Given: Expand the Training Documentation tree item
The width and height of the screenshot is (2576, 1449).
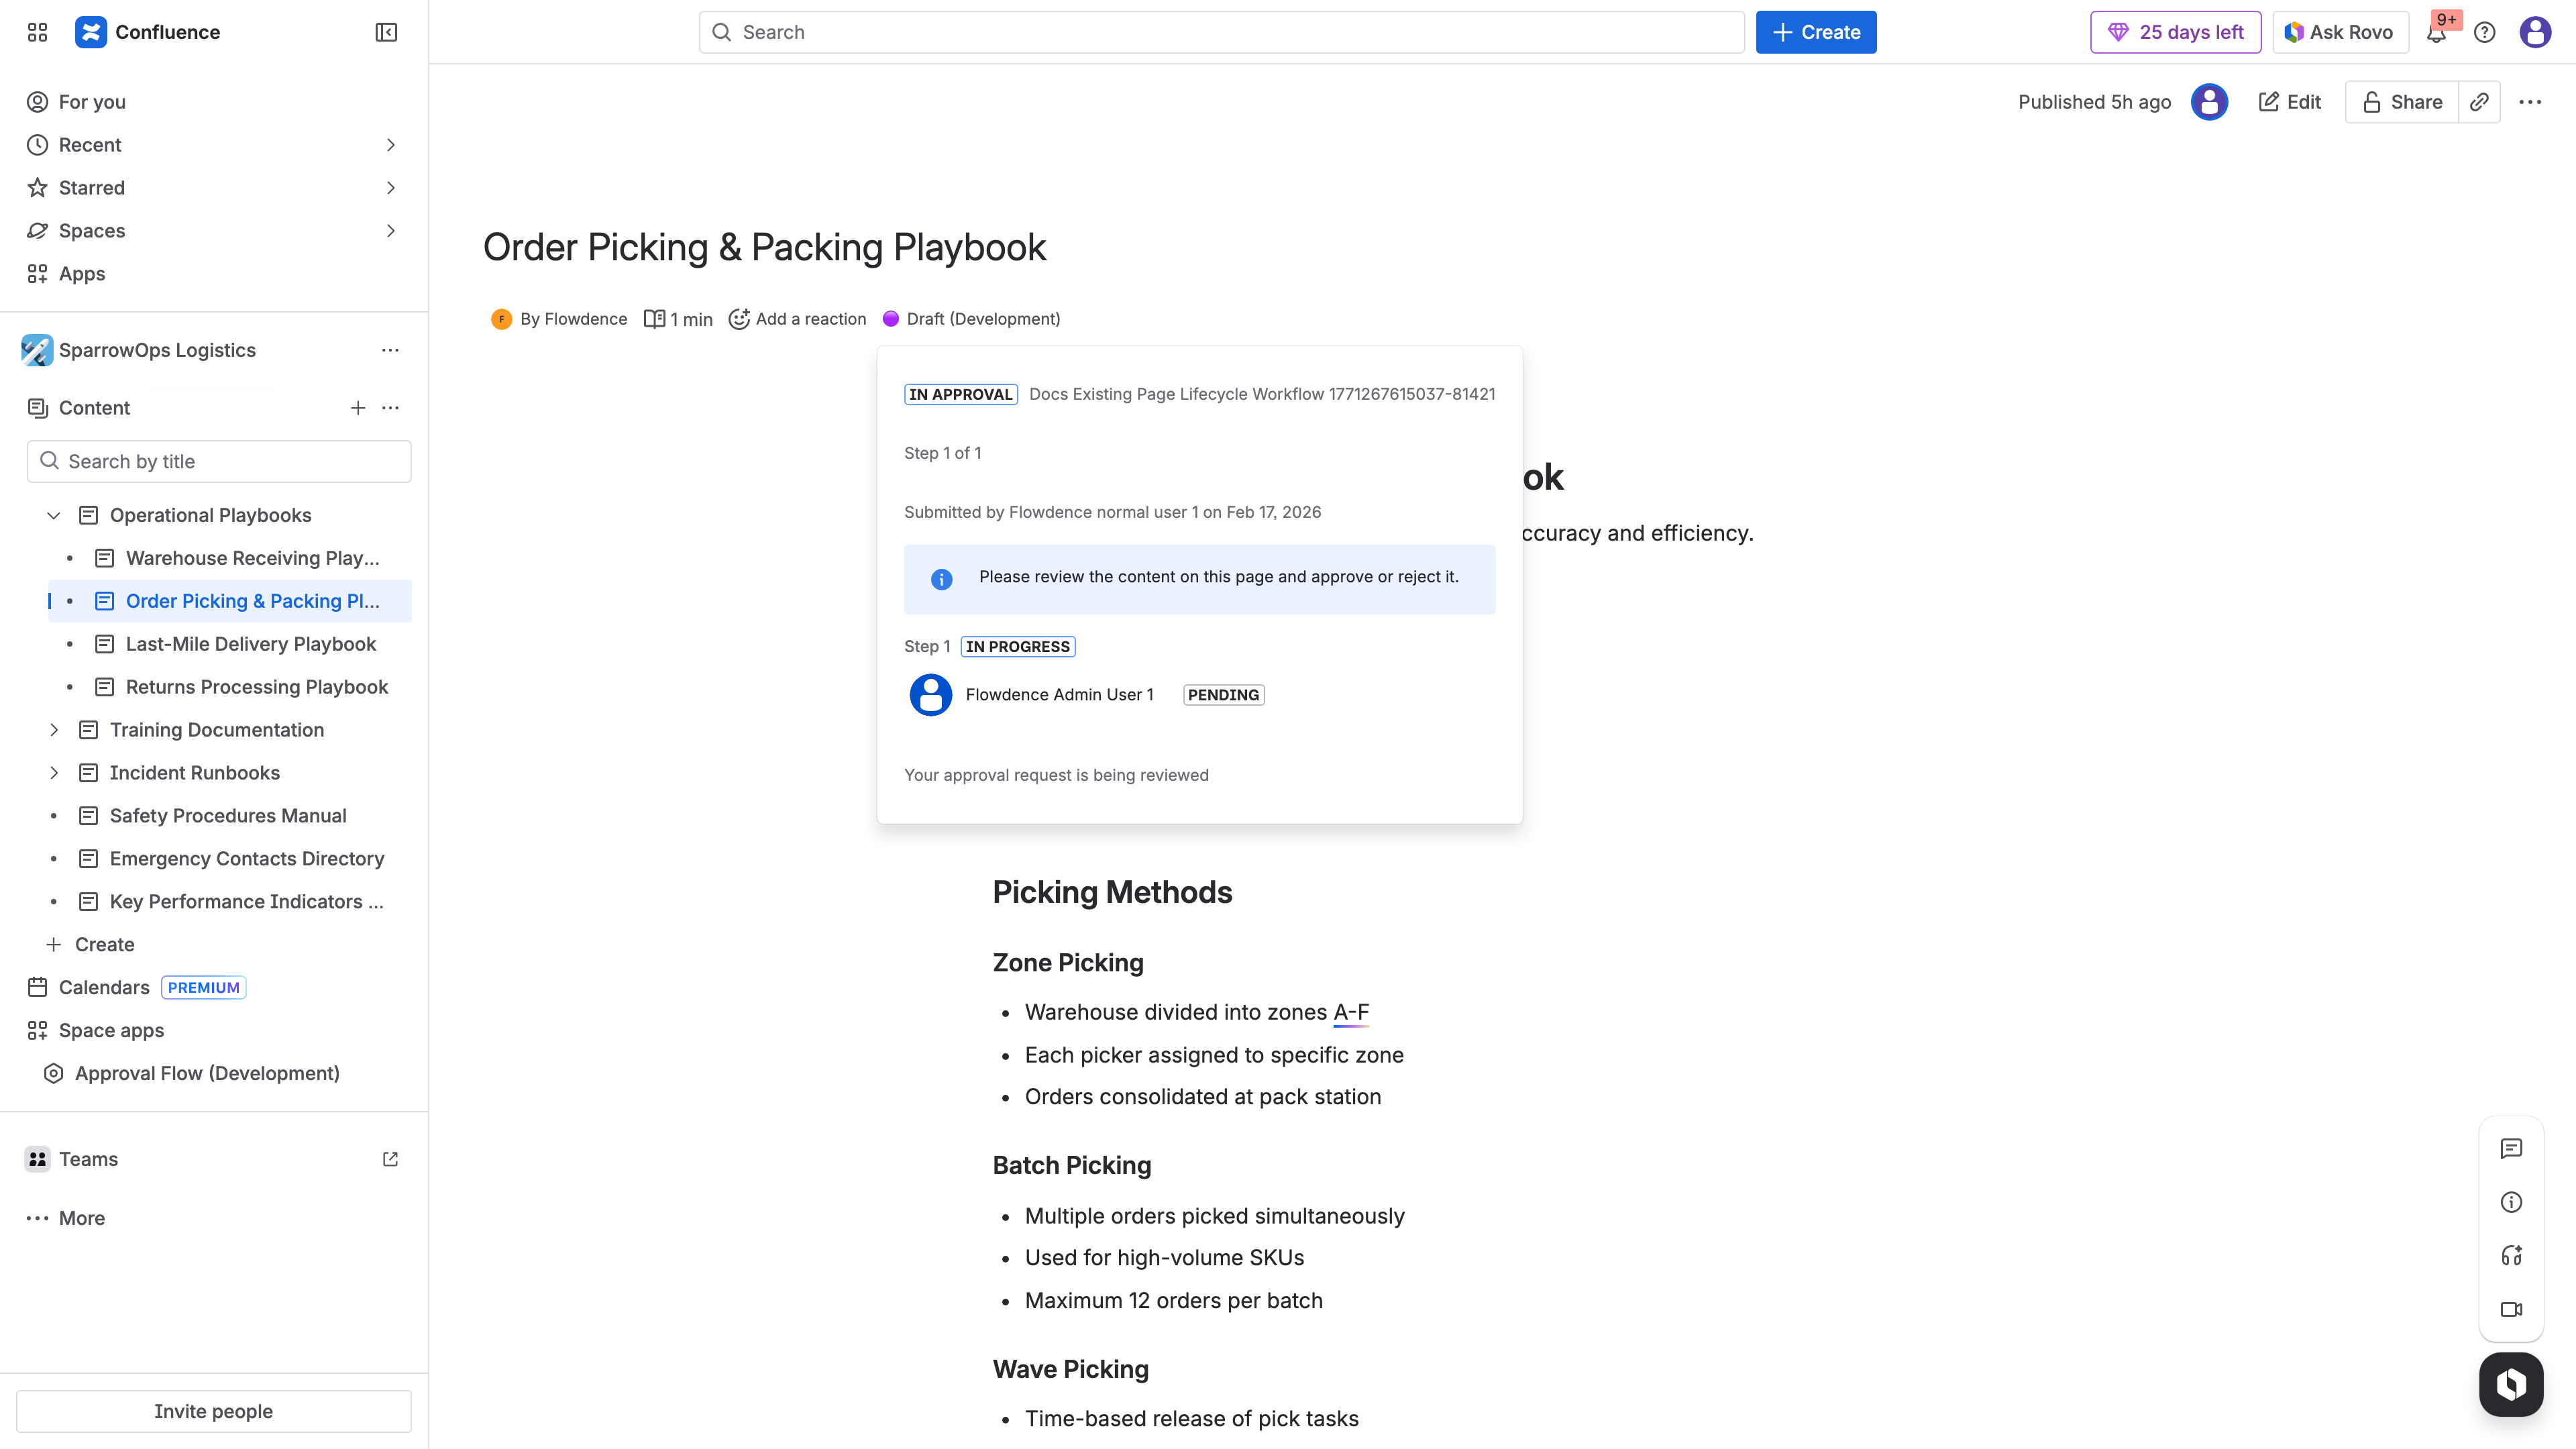Looking at the screenshot, I should coord(54,729).
